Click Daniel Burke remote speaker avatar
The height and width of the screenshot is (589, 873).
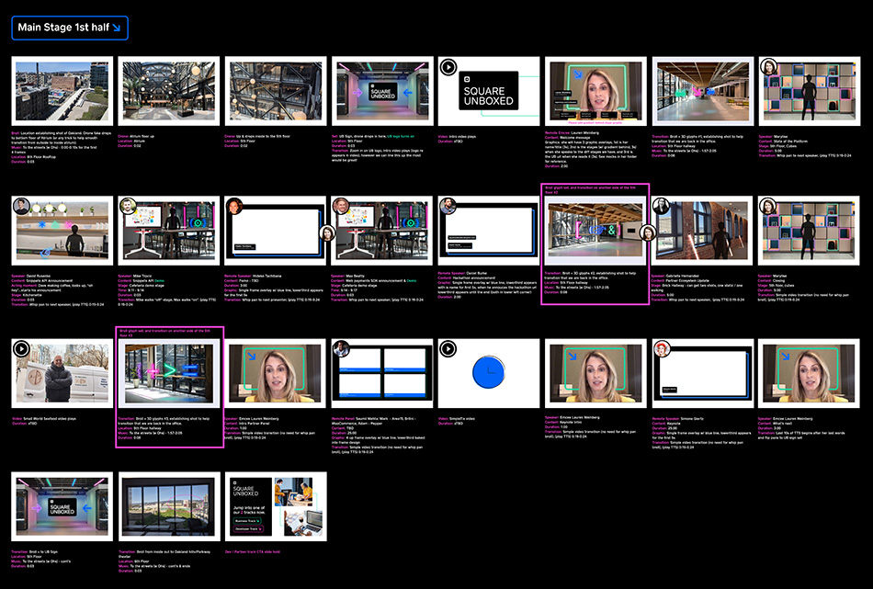coord(448,207)
